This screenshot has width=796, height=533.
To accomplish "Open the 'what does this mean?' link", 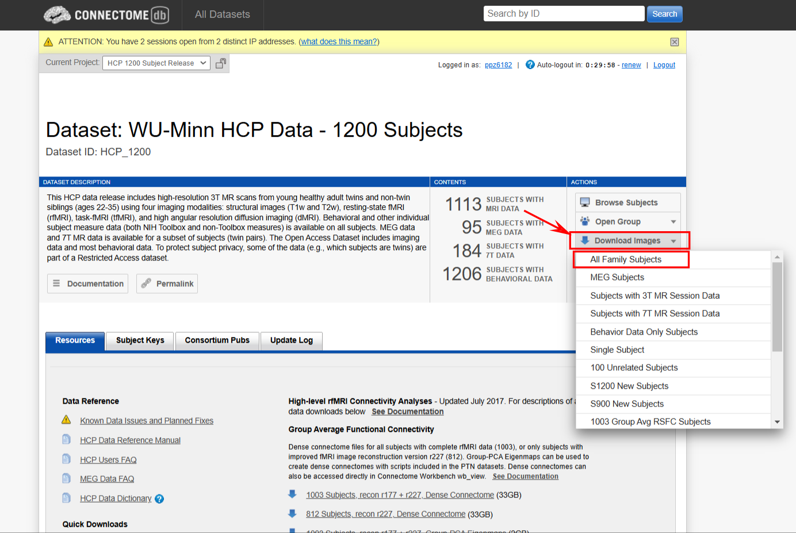I will pos(339,41).
